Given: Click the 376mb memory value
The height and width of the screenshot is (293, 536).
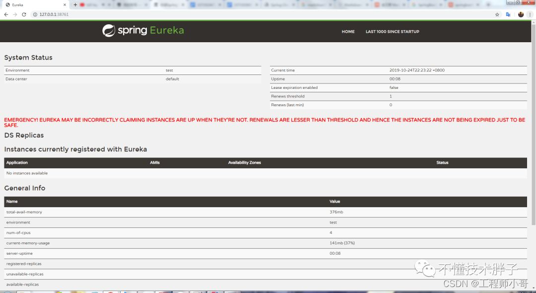Looking at the screenshot, I should [x=336, y=212].
